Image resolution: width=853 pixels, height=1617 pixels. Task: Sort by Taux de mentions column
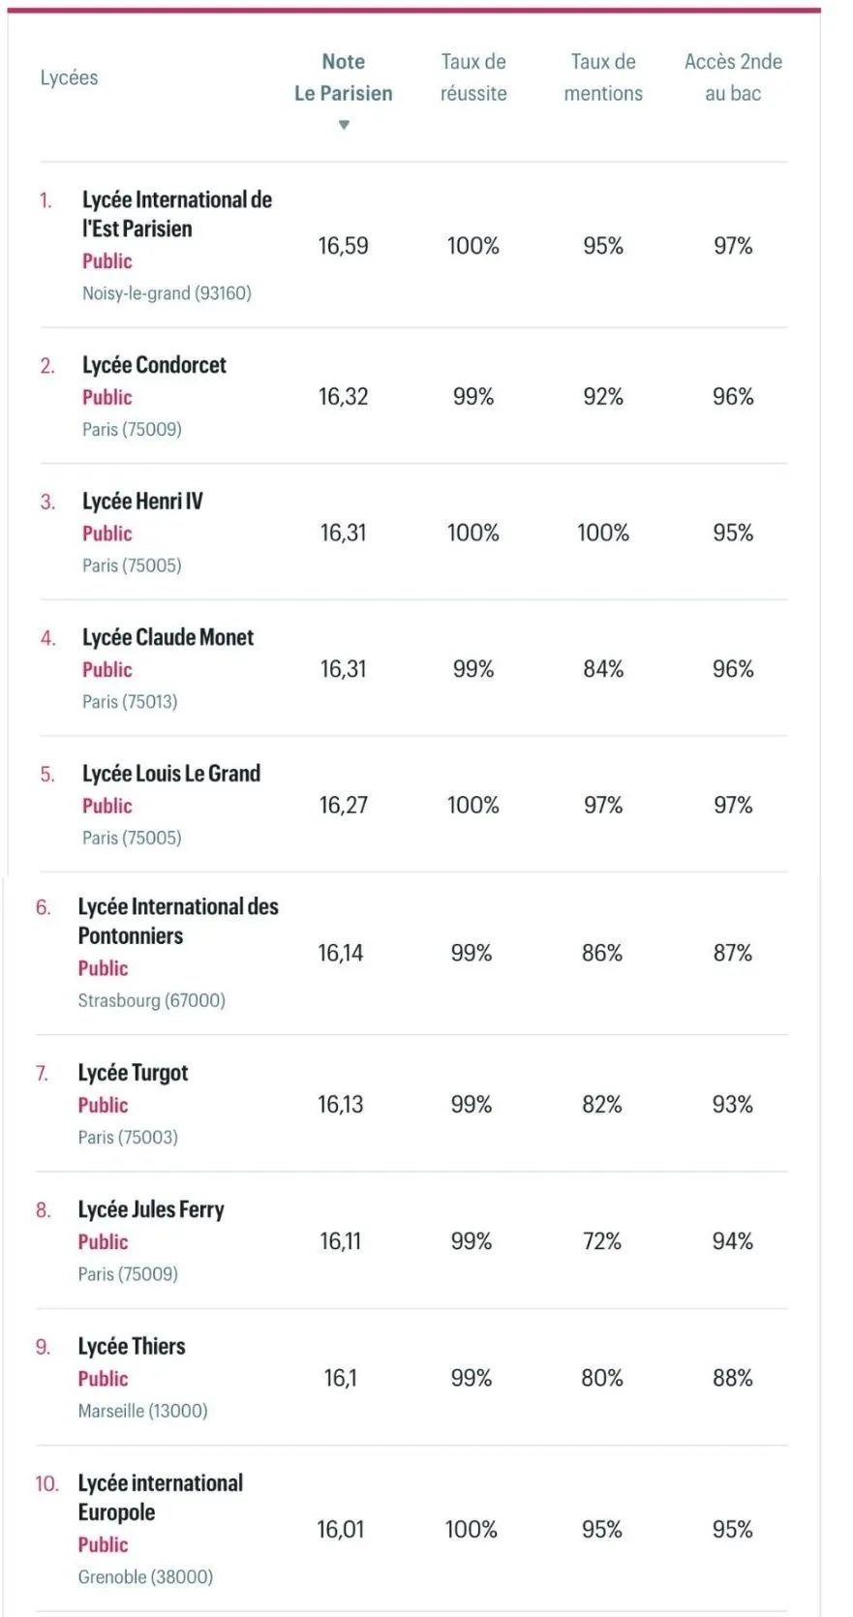(603, 77)
